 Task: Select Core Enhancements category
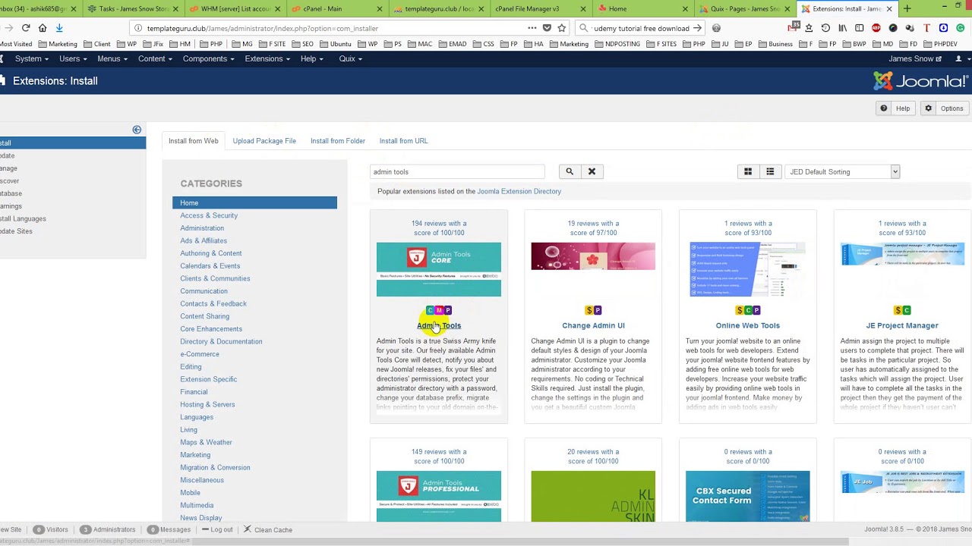coord(211,329)
